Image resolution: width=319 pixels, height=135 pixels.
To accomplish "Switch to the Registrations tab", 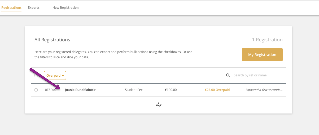I will [x=11, y=8].
